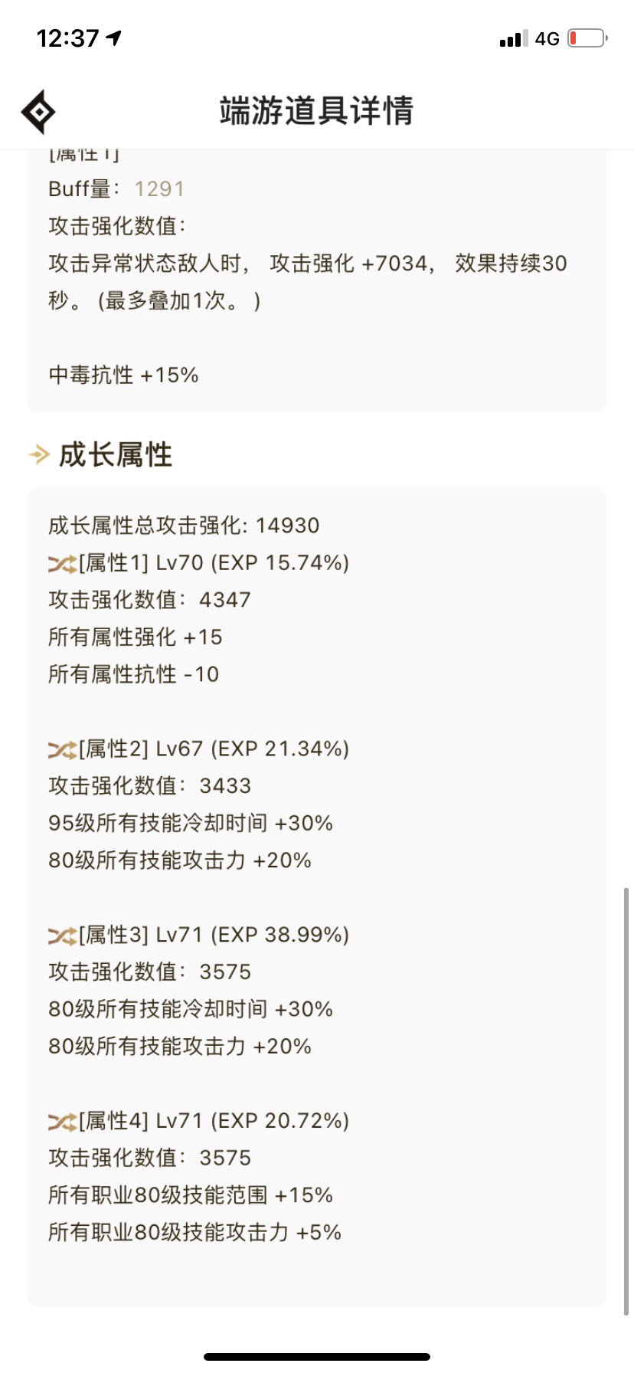Tap 中毒抗性 +15% text line
Image resolution: width=634 pixels, height=1373 pixels.
point(123,375)
